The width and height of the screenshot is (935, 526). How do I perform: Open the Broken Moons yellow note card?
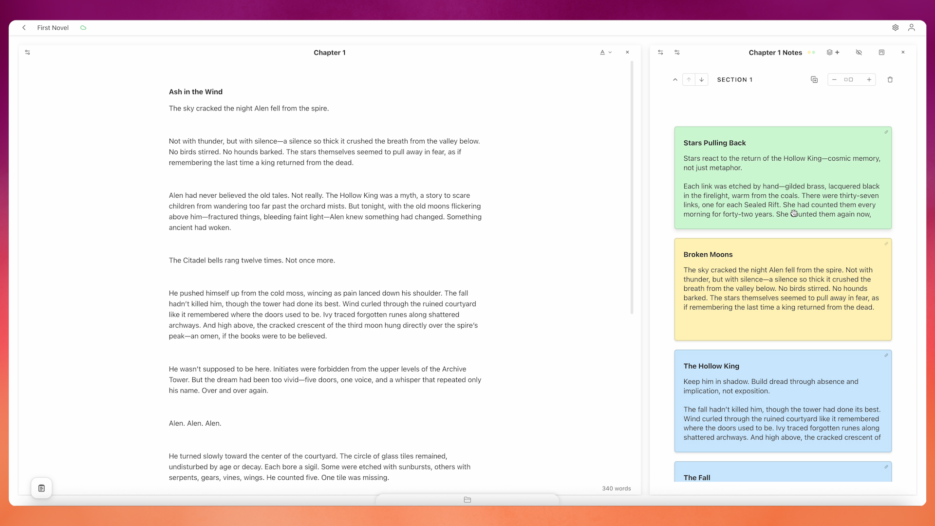[783, 289]
